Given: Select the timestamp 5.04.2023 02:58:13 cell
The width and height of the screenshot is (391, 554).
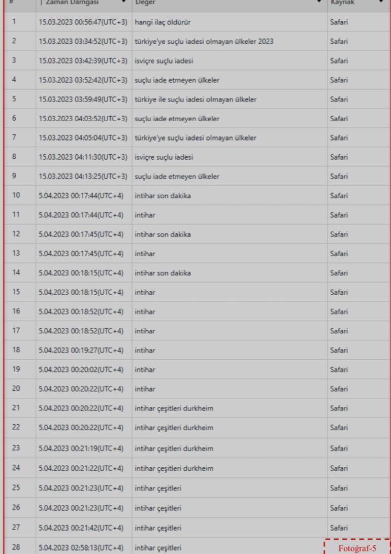Looking at the screenshot, I should tap(81, 547).
